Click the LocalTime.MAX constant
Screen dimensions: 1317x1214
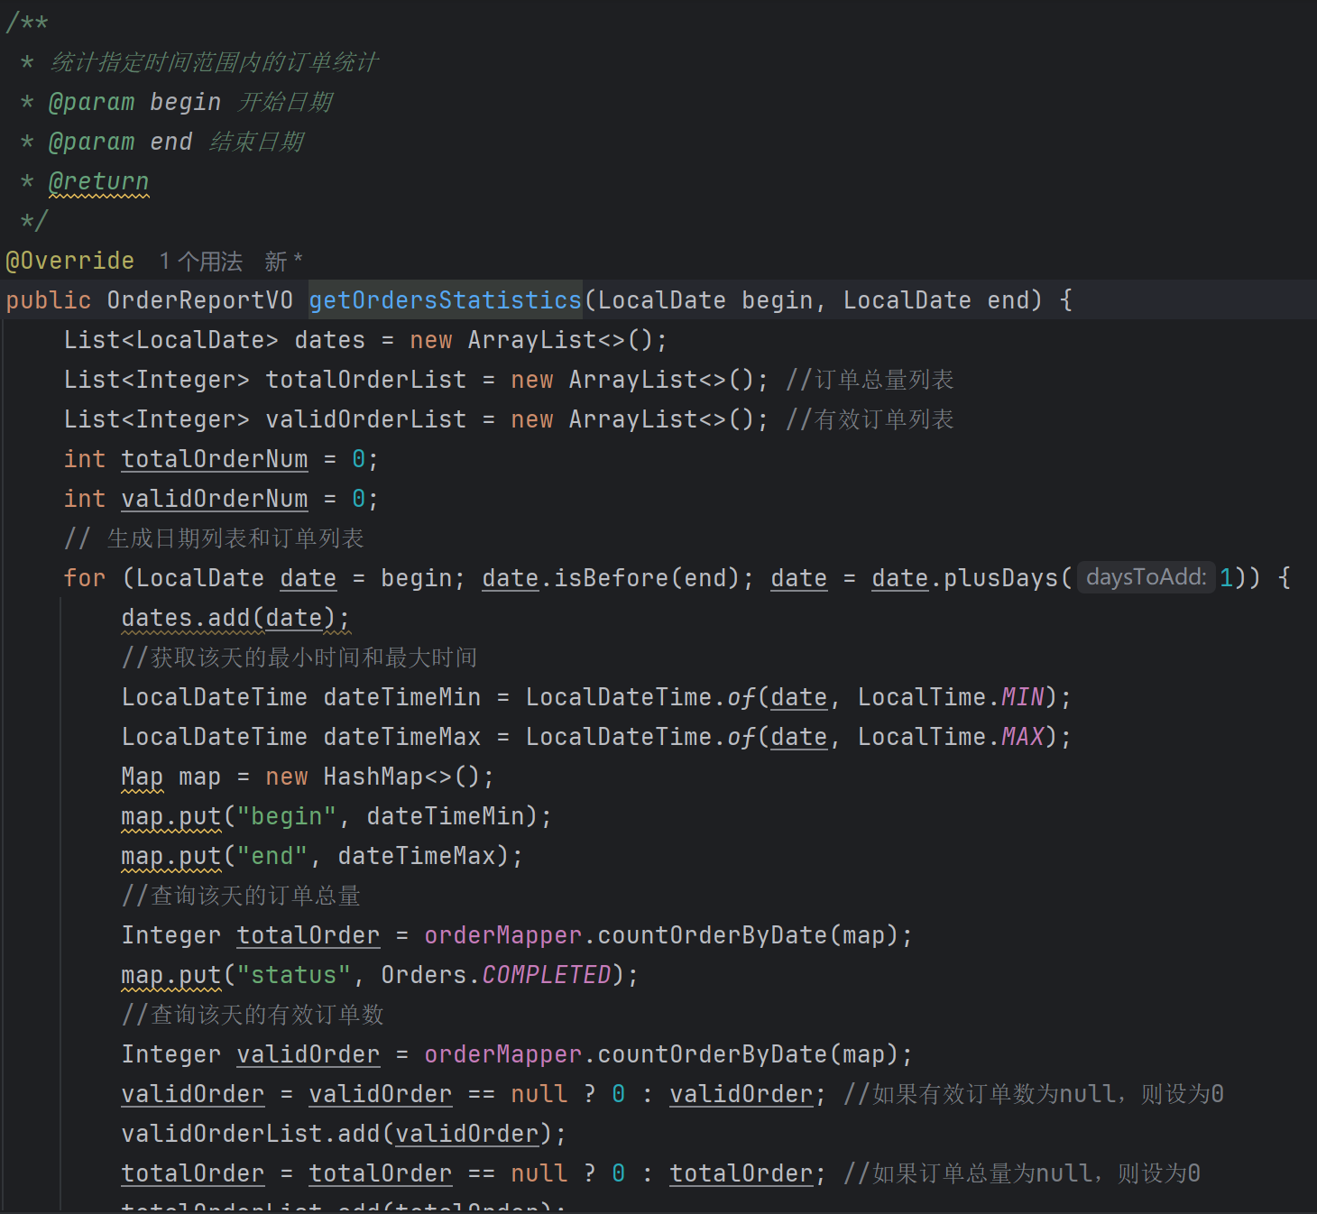click(x=951, y=737)
